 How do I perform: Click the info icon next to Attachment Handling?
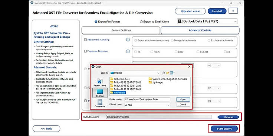(x=128, y=40)
